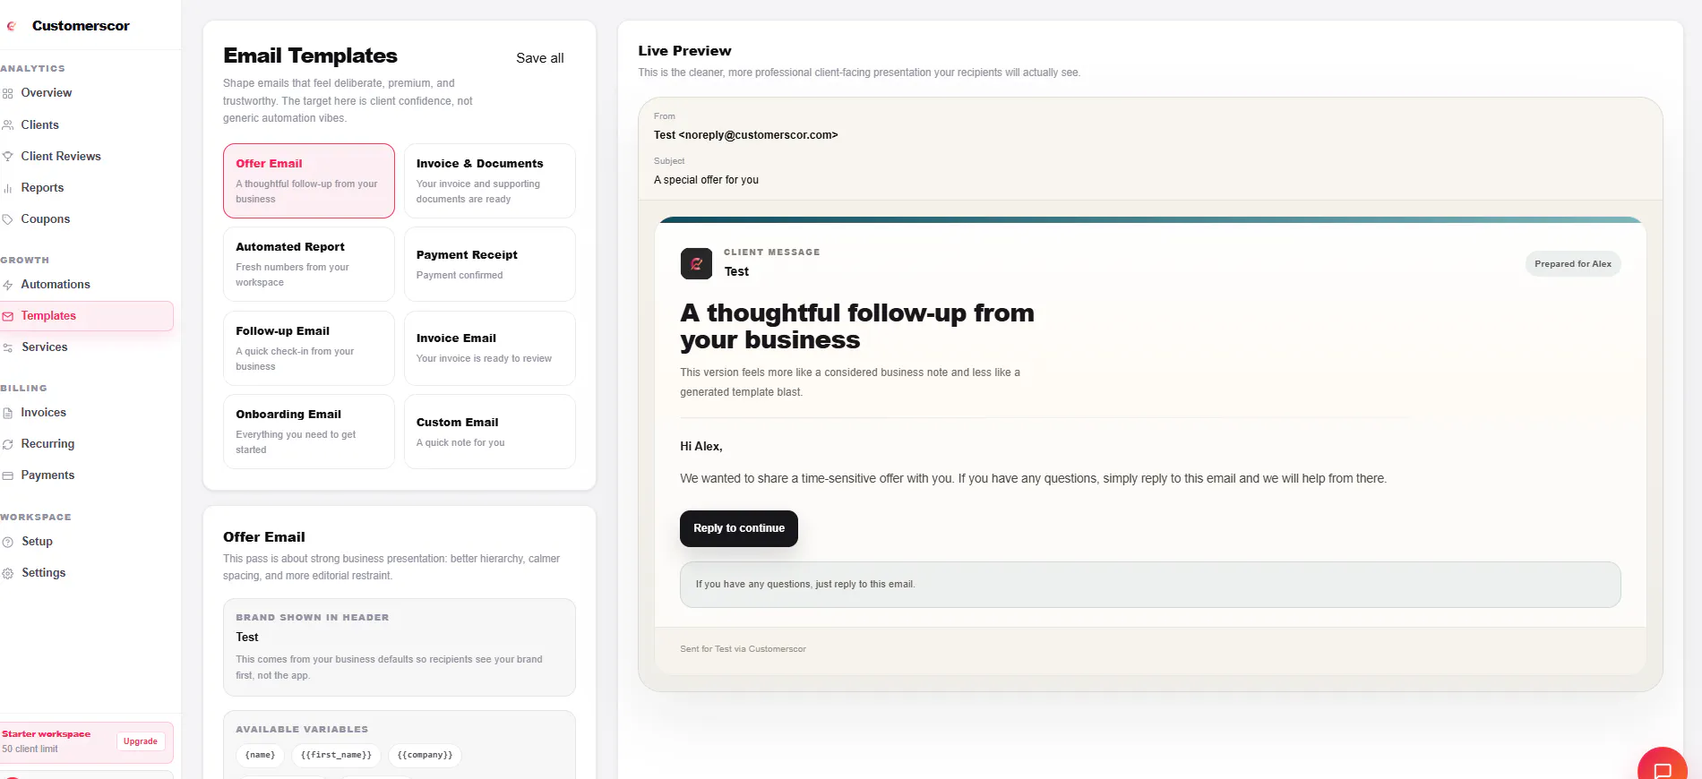Click the Upgrade workspace button
1702x779 pixels.
click(x=141, y=741)
